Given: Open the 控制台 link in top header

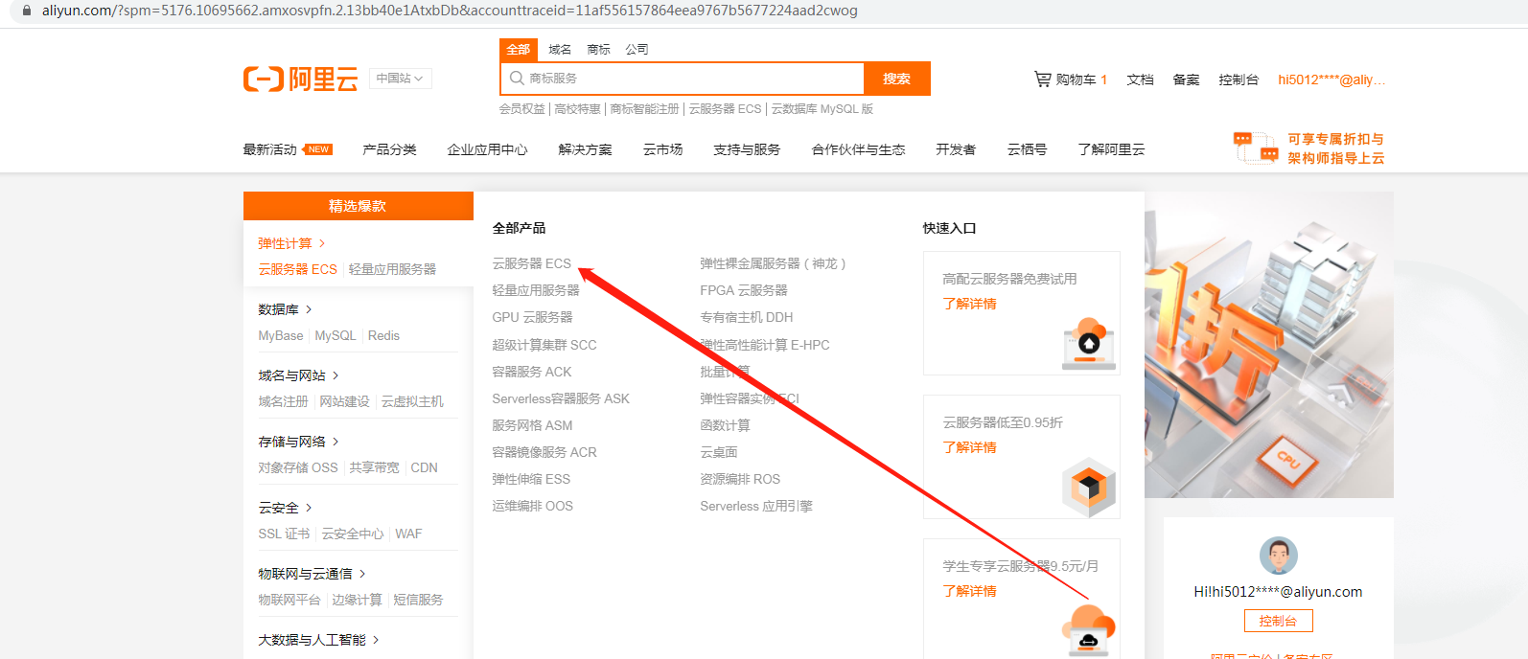Looking at the screenshot, I should tap(1239, 80).
